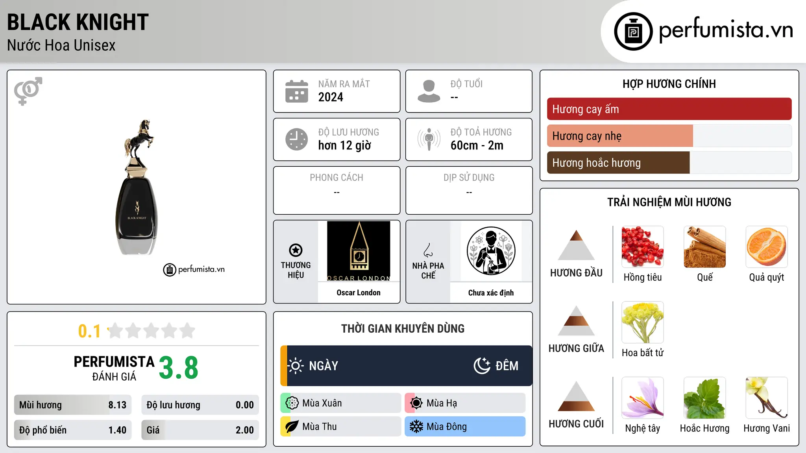This screenshot has height=453, width=806.
Task: Open the Black Knight bottle image
Action: (x=136, y=187)
